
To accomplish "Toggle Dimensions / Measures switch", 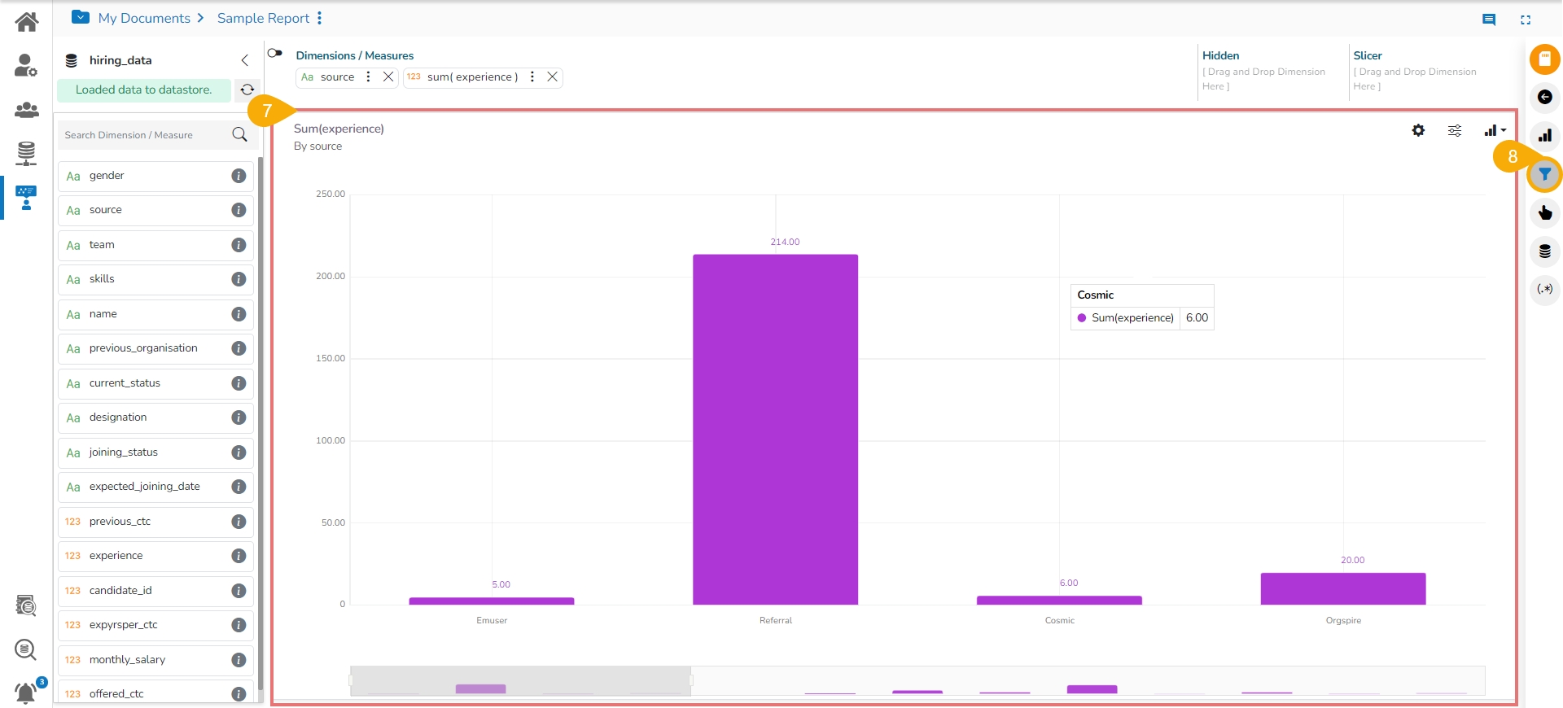I will tap(275, 54).
